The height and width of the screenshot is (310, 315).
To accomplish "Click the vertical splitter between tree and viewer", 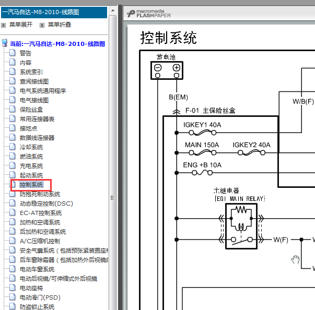I will 120,158.
